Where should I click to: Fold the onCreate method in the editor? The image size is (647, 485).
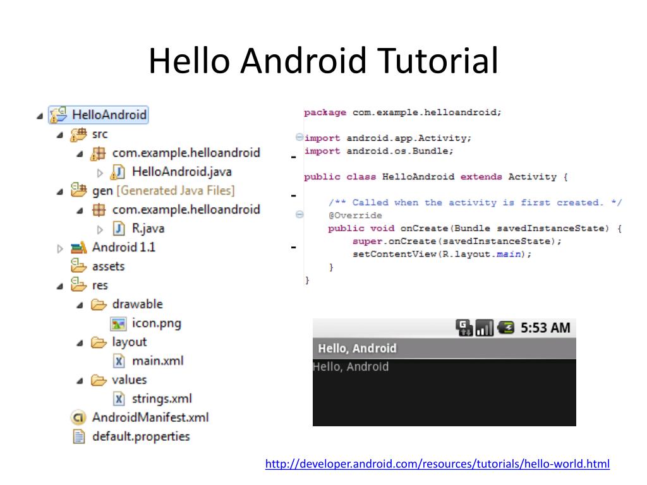click(x=299, y=215)
